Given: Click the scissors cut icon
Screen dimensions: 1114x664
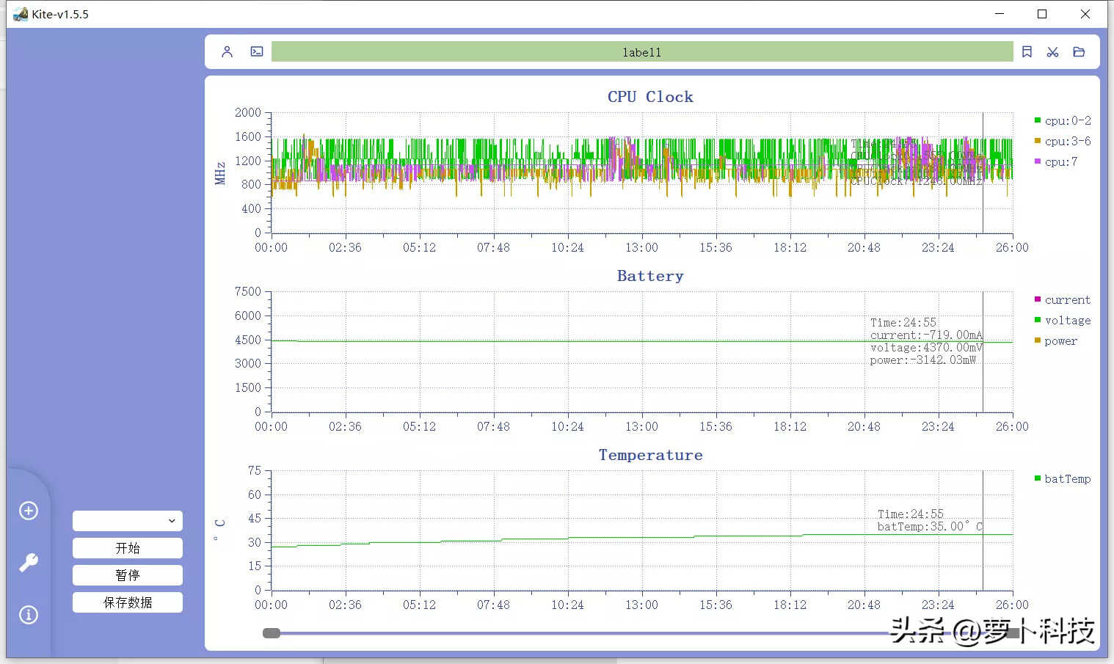Looking at the screenshot, I should (1052, 52).
